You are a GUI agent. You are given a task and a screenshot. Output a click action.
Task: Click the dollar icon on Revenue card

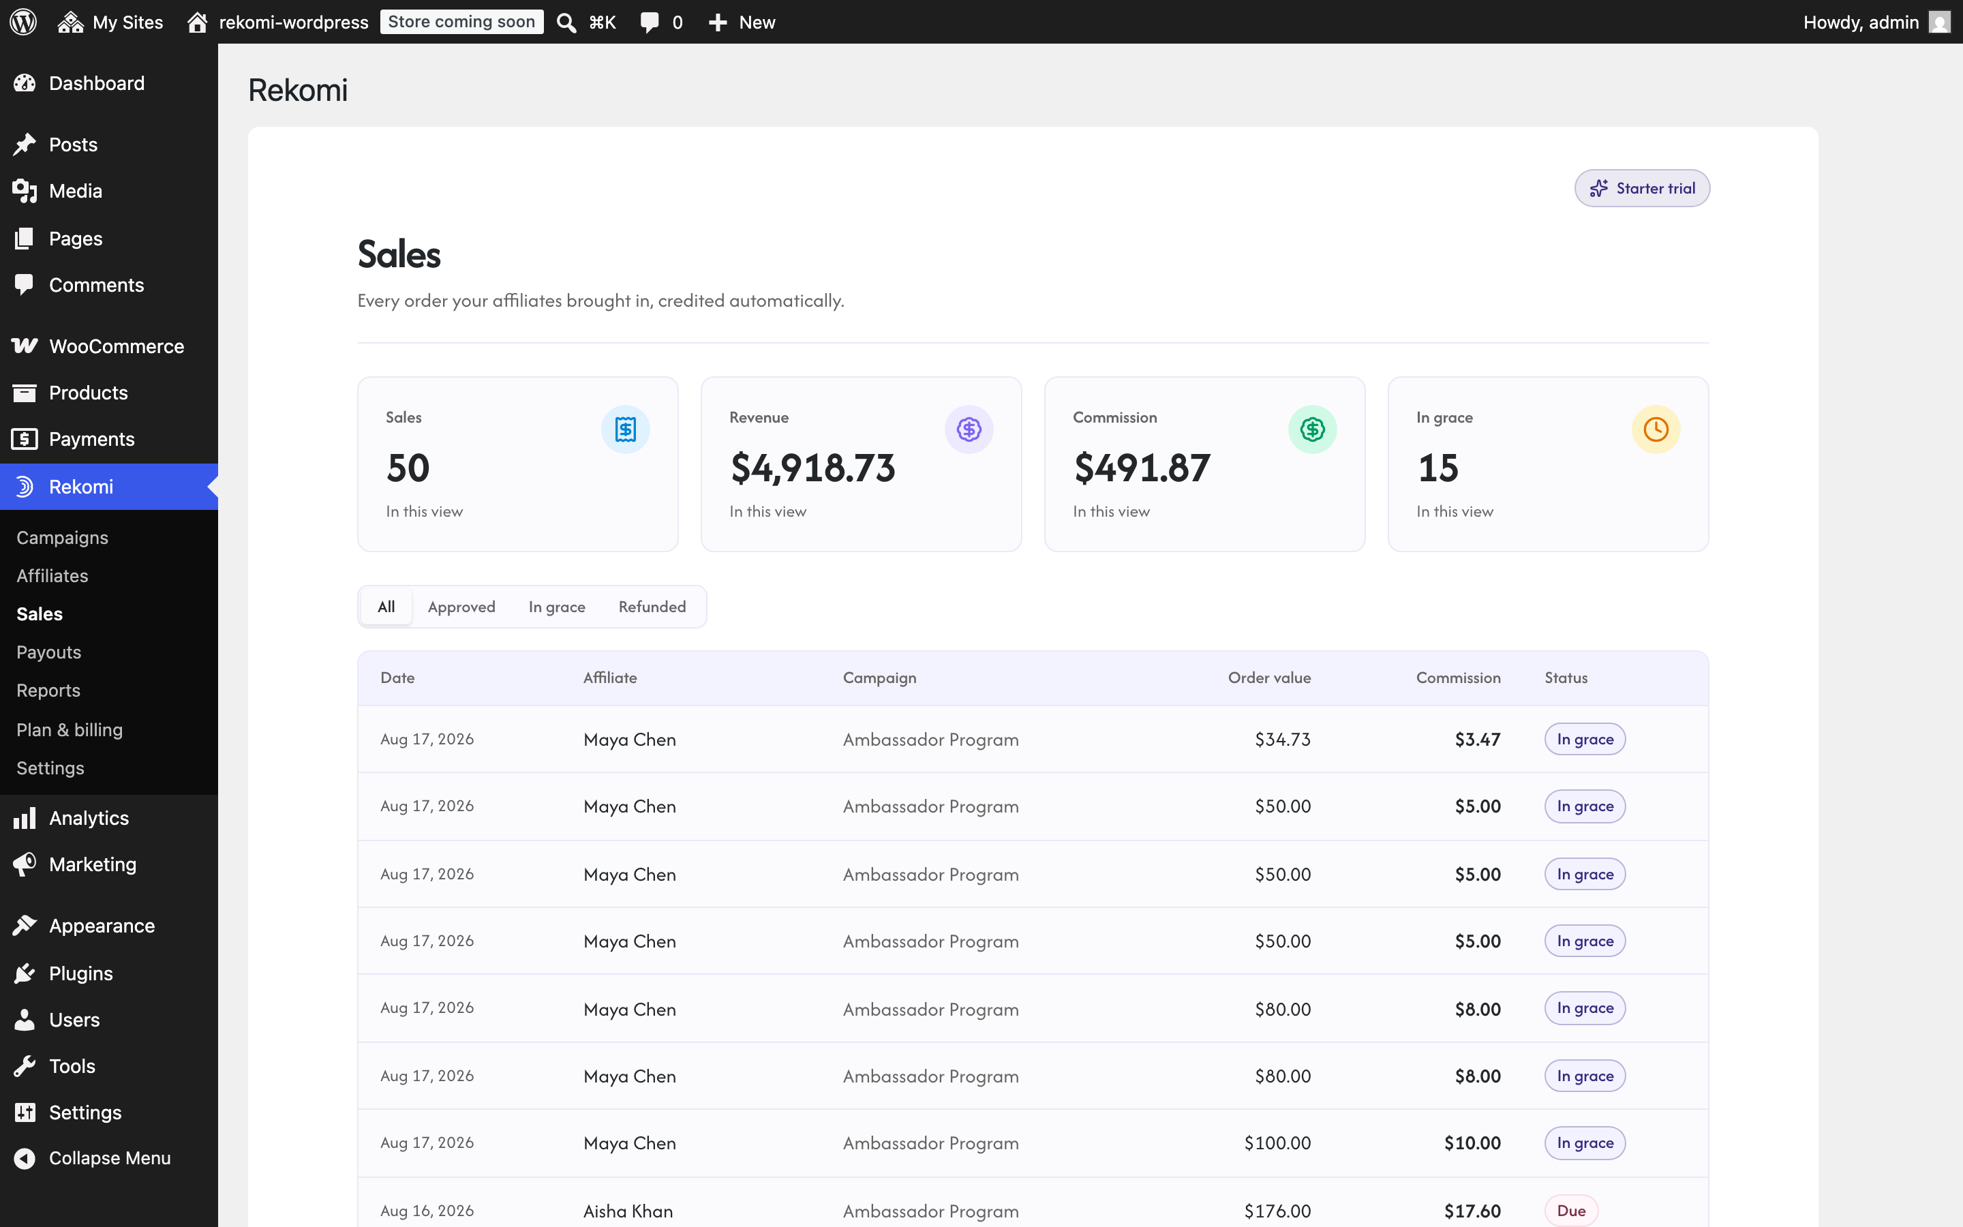(969, 429)
